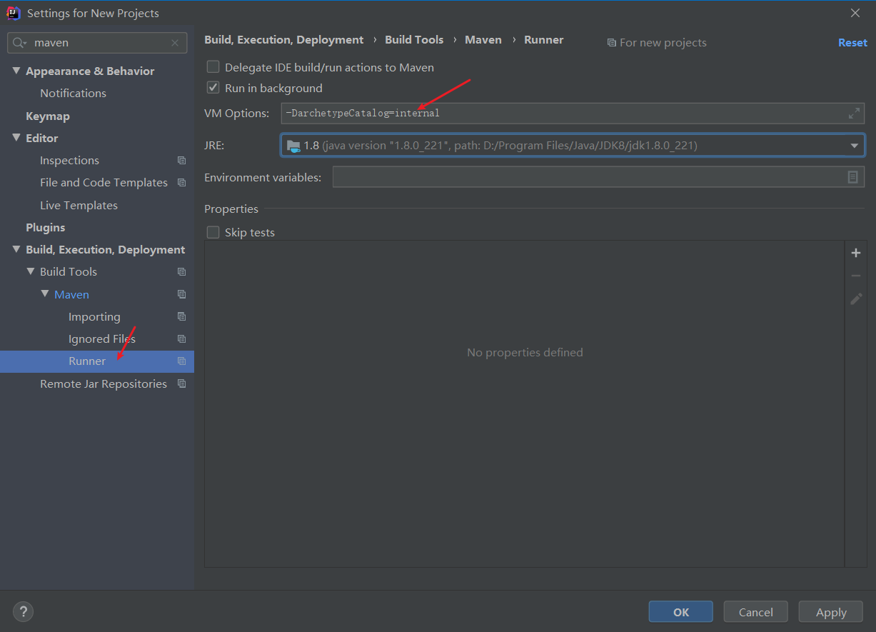Click Maven in the breadcrumb path
Viewport: 876px width, 632px height.
point(483,40)
